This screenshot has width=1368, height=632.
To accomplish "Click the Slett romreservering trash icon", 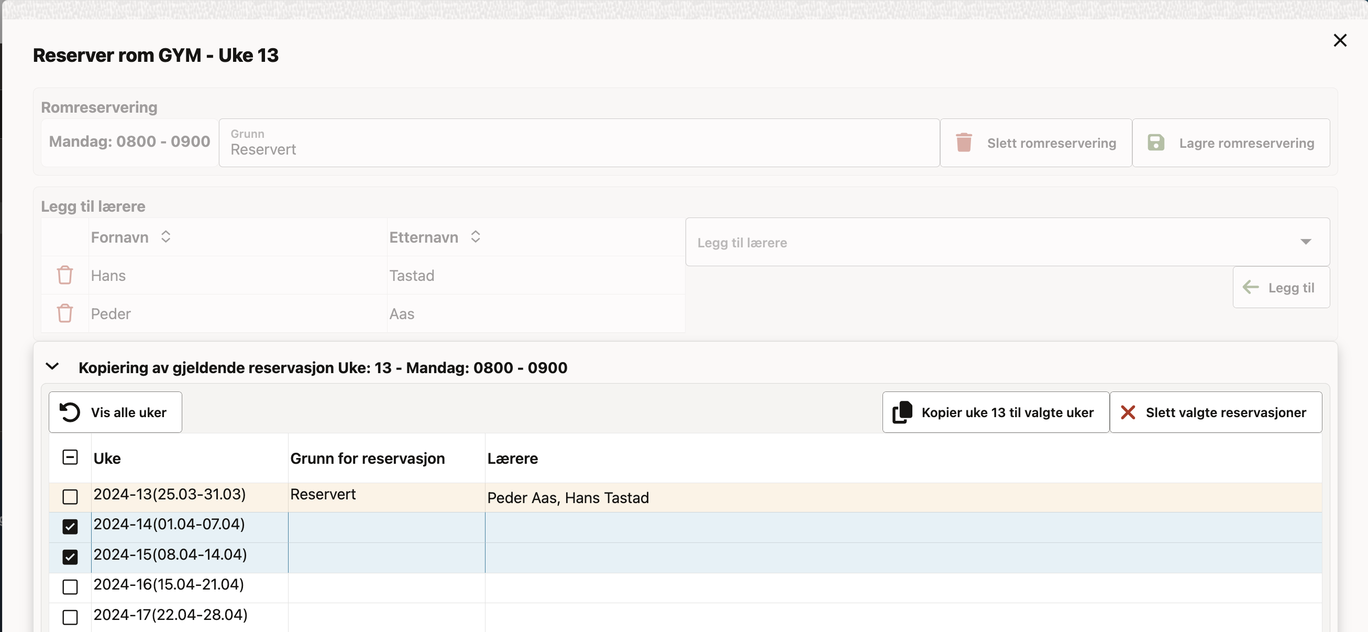I will 963,143.
